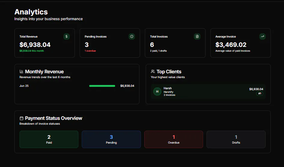The height and width of the screenshot is (167, 284).
Task: Click the '2 invoices' text under Harshify
Action: point(169,95)
